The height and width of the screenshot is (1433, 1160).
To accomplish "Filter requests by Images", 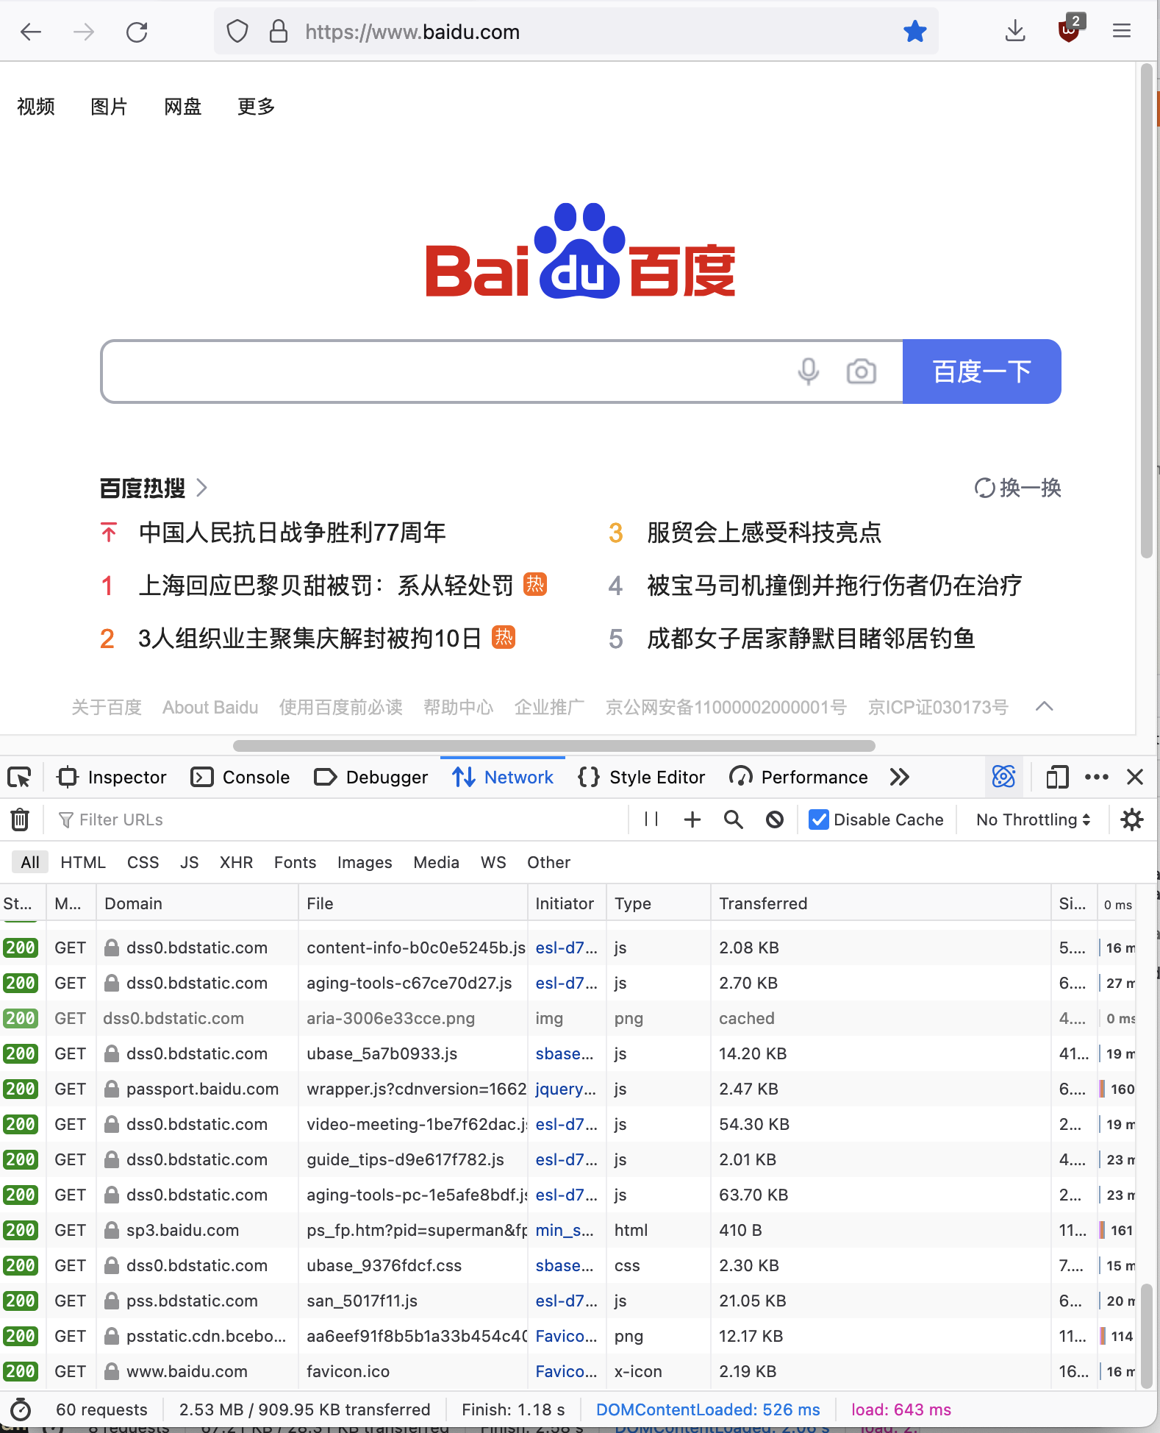I will tap(365, 862).
